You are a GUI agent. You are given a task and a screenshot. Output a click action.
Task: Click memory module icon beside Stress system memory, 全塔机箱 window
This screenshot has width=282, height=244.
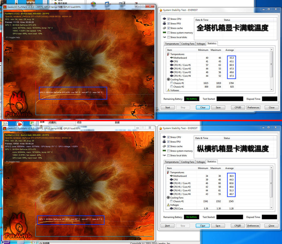coord(164,33)
